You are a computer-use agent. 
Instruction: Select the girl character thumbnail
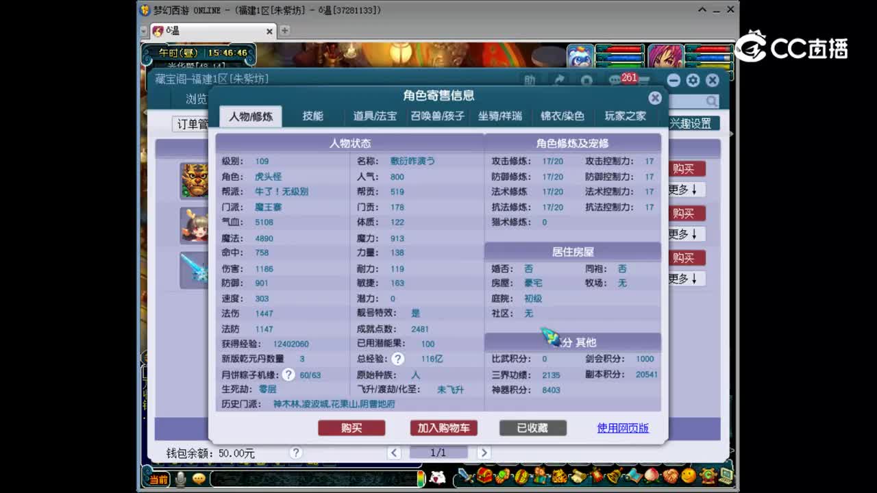[x=195, y=225]
